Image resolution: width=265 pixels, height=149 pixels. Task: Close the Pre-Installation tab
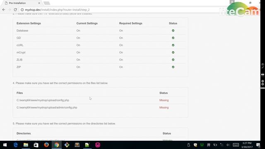tap(39, 3)
